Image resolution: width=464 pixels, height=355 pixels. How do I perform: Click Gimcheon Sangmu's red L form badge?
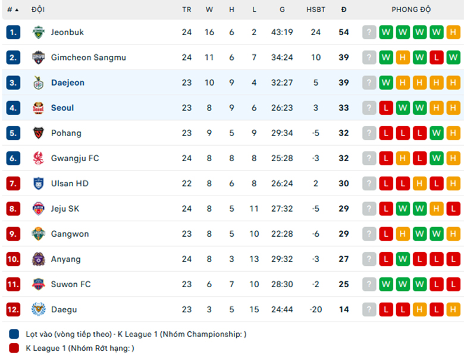point(436,58)
